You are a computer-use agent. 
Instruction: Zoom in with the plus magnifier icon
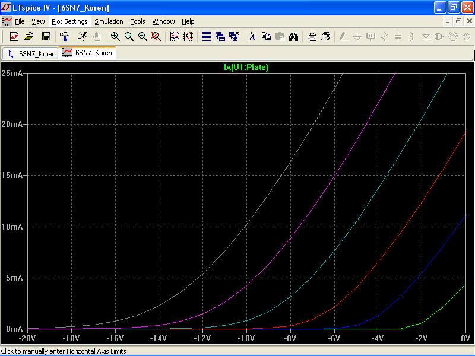(115, 37)
